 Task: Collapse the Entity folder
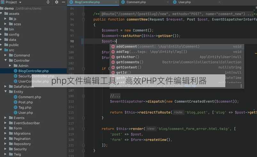click(5, 92)
